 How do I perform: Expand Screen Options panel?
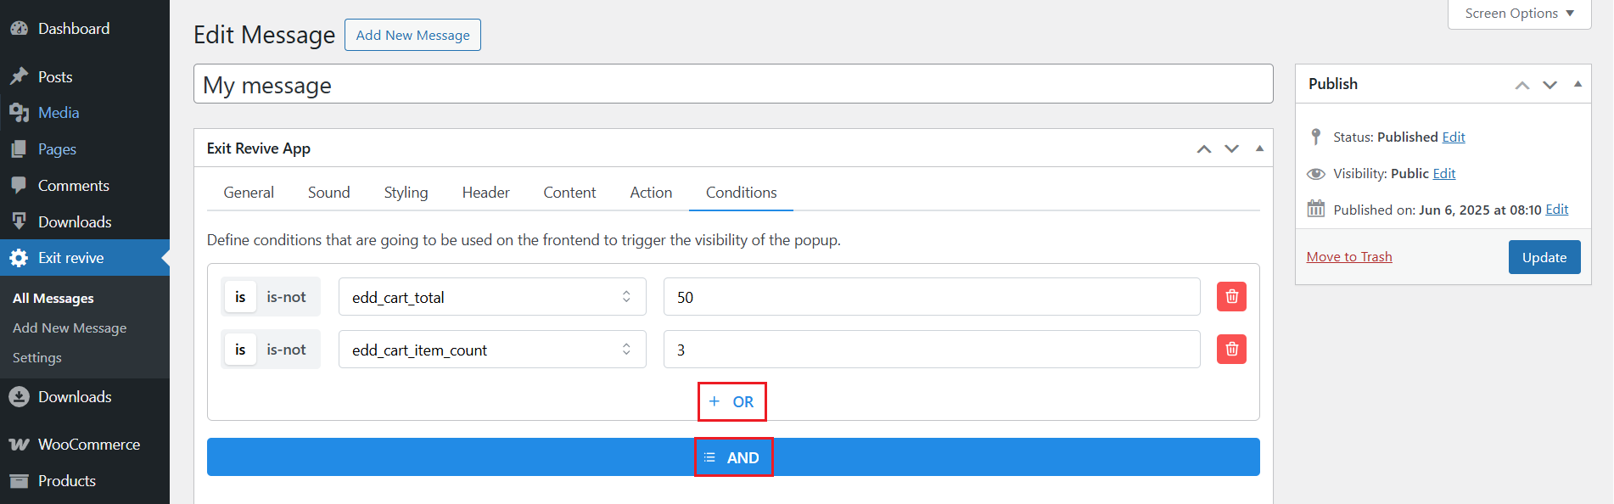click(x=1518, y=14)
